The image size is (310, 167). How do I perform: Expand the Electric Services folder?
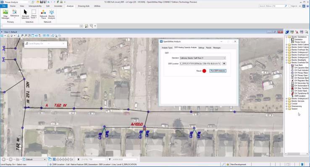pos(286,101)
